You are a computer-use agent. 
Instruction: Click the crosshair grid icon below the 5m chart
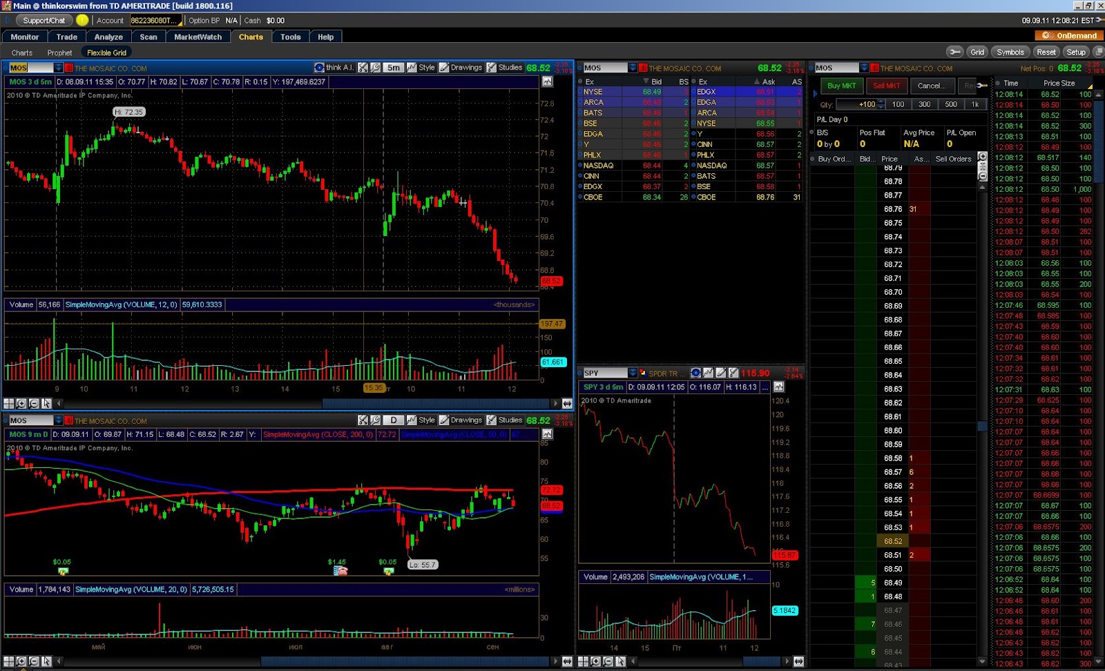[9, 403]
